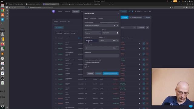Click the Импорт button

tap(125, 17)
